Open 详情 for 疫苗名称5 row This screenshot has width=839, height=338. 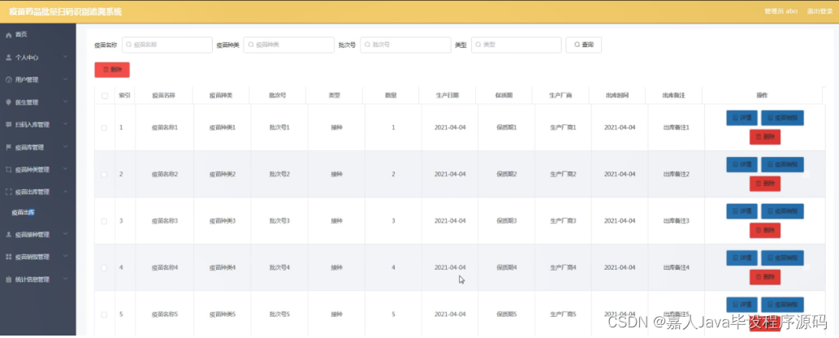[x=742, y=304]
